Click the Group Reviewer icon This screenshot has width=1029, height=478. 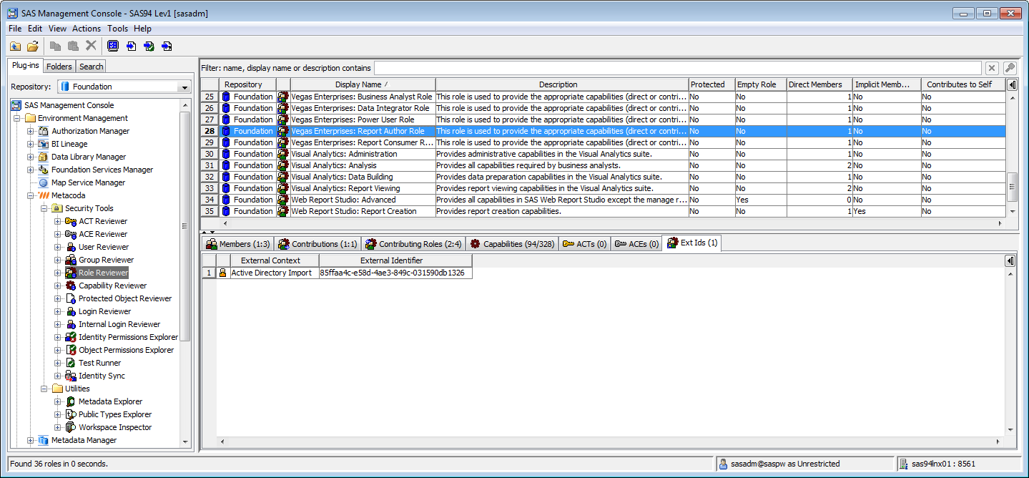71,260
